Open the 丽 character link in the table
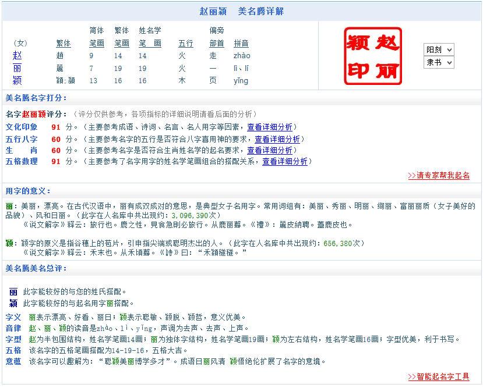Image resolution: width=483 pixels, height=388 pixels. (x=17, y=68)
